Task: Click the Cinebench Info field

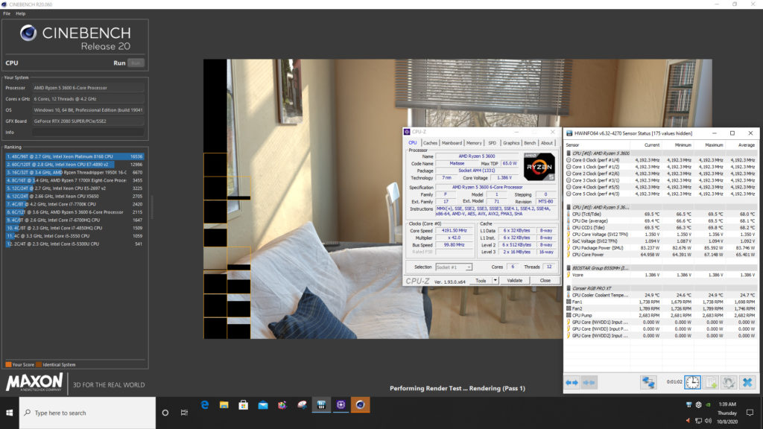Action: click(88, 133)
